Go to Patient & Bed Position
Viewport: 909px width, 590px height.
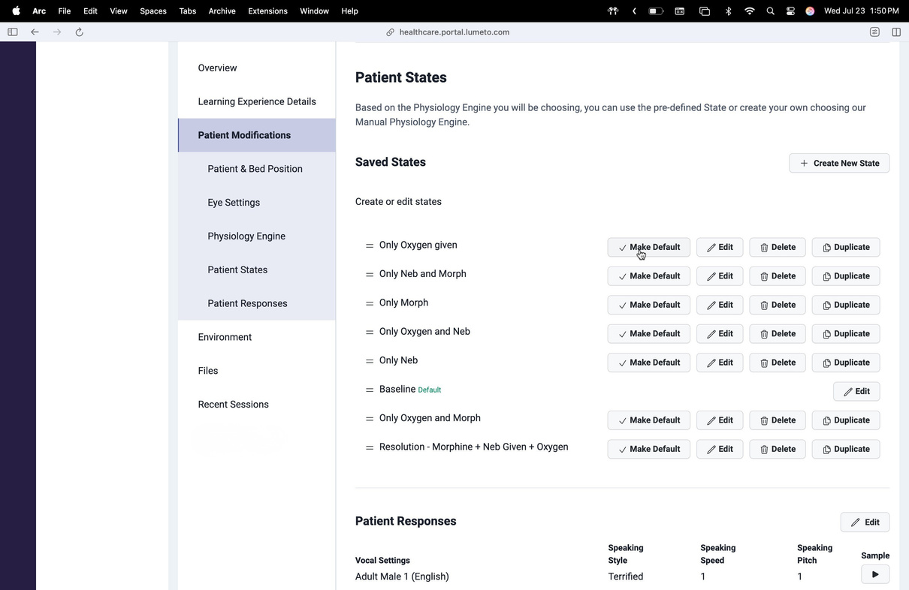click(x=257, y=169)
